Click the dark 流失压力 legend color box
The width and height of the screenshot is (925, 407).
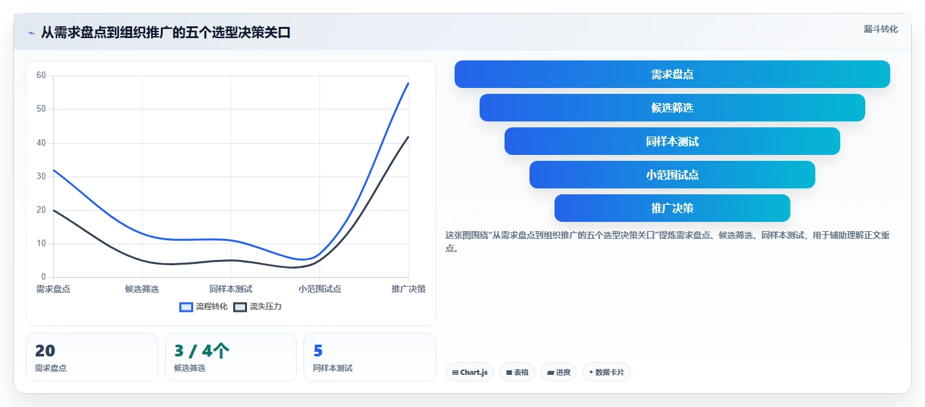tap(240, 307)
